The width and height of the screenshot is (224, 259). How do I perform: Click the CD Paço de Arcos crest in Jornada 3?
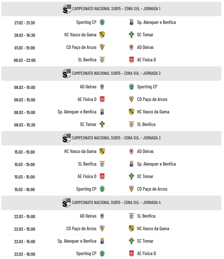click(x=132, y=189)
